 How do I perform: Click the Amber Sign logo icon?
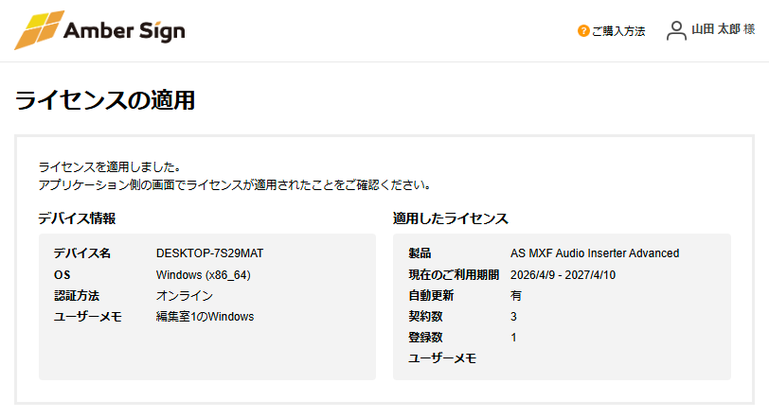[39, 30]
